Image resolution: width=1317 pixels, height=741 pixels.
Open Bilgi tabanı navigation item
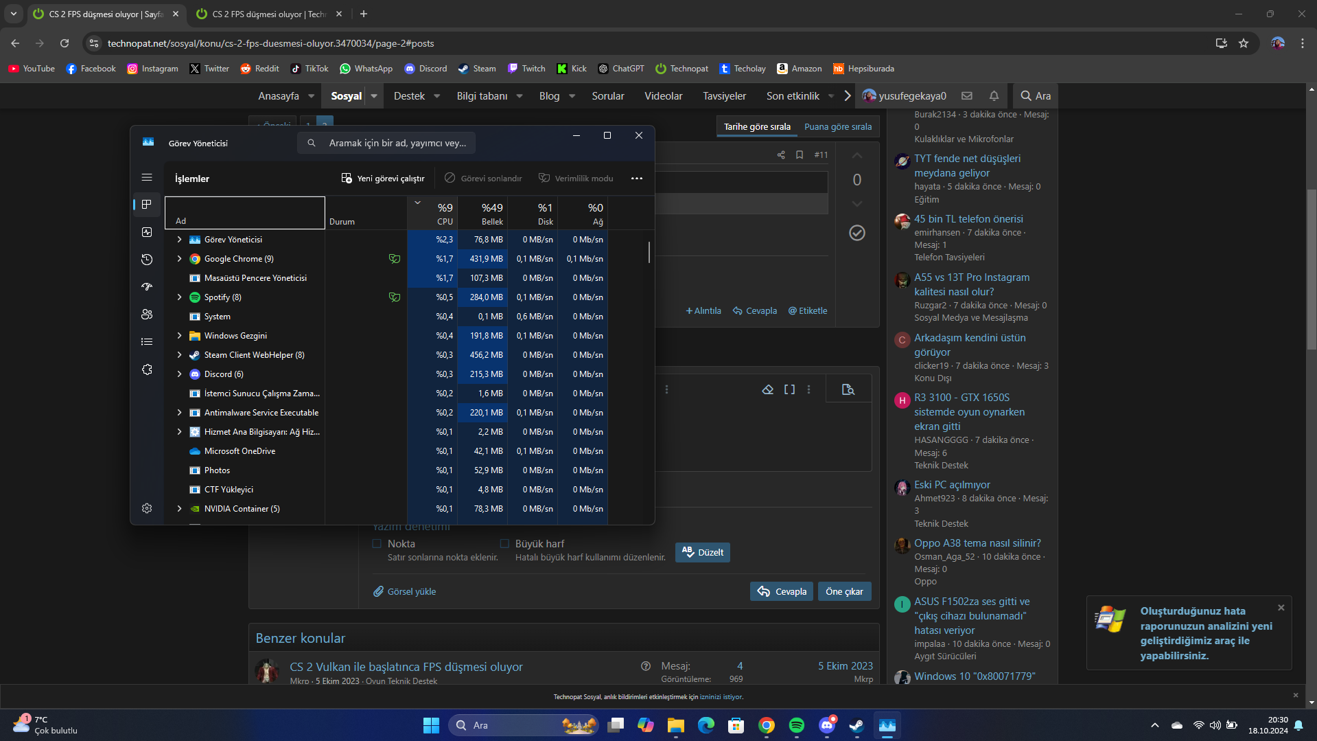(x=482, y=96)
